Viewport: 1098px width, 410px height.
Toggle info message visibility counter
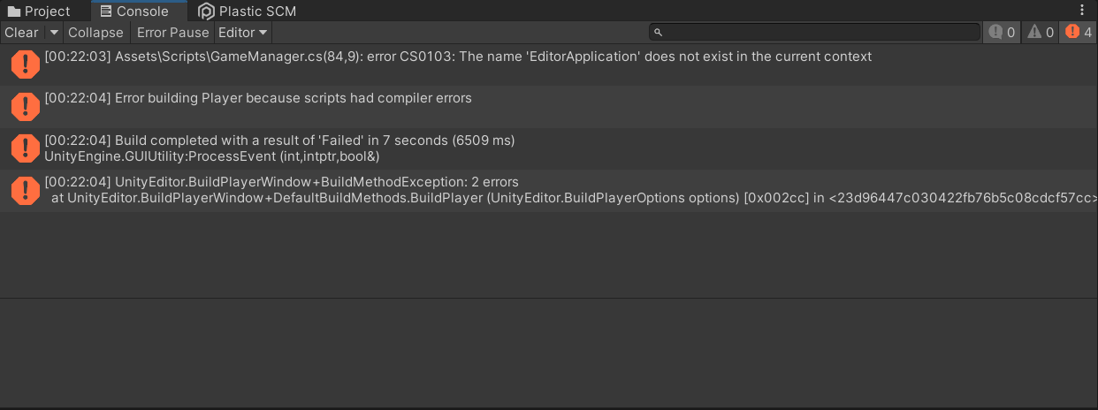pos(1003,33)
